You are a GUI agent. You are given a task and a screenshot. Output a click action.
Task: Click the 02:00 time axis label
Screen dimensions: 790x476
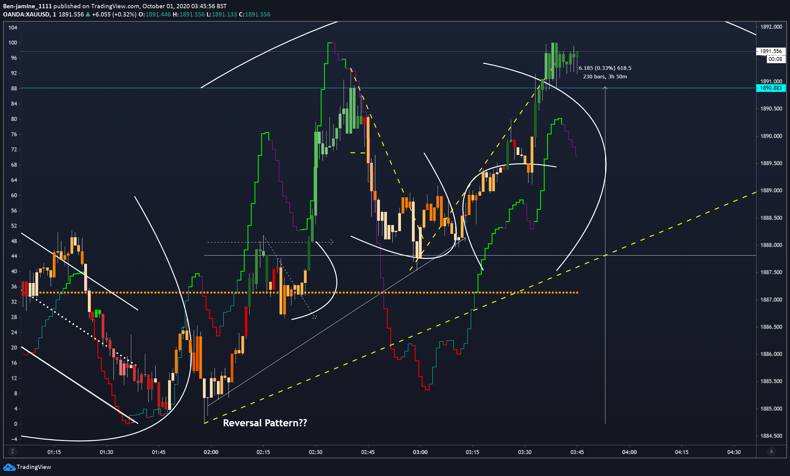click(211, 452)
